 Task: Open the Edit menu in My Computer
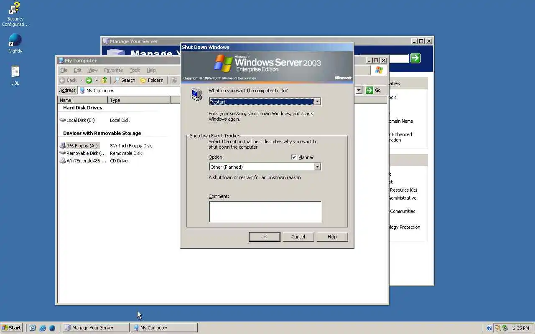point(78,70)
